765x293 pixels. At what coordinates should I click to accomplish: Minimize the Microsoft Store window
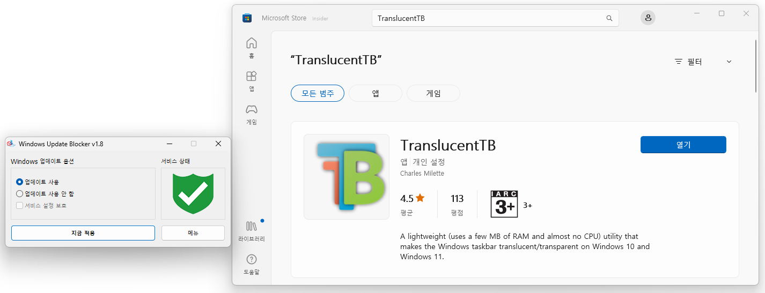pyautogui.click(x=697, y=13)
